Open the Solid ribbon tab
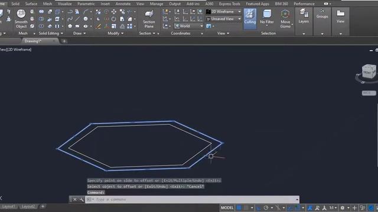 pos(15,4)
